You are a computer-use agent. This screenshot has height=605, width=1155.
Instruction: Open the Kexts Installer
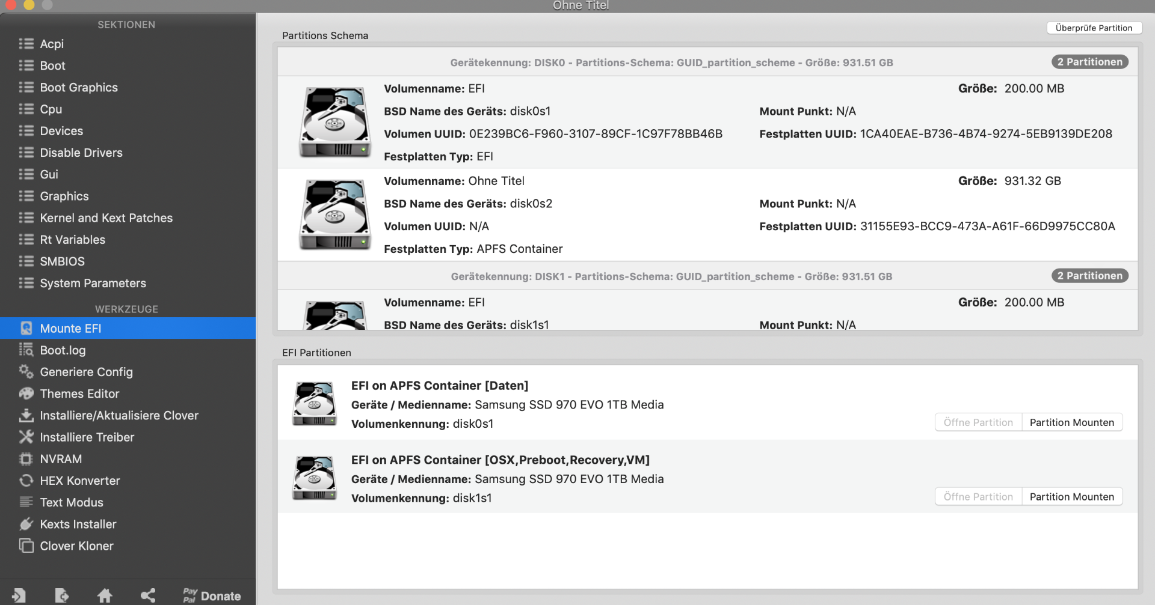point(128,524)
